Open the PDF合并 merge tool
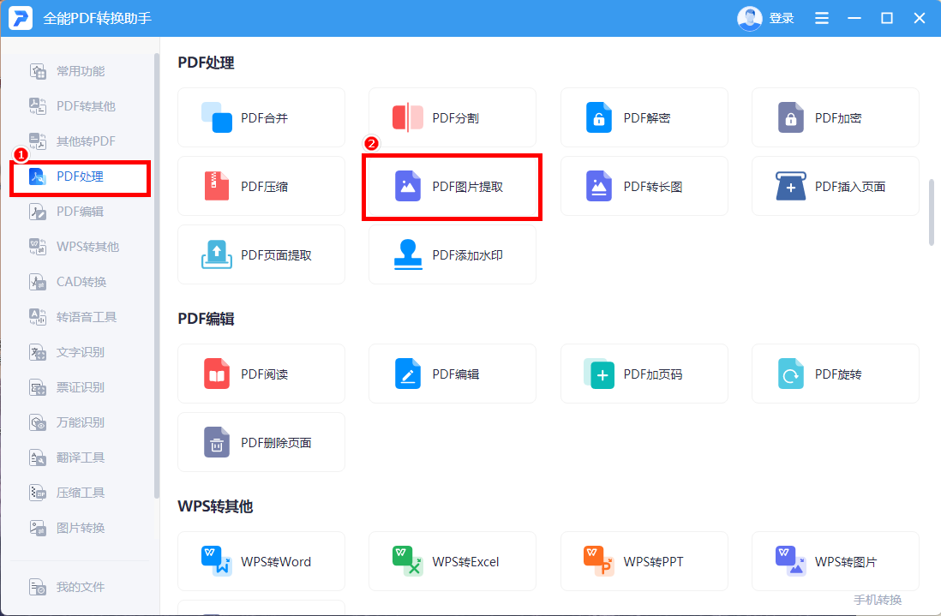Image resolution: width=941 pixels, height=616 pixels. coord(261,117)
